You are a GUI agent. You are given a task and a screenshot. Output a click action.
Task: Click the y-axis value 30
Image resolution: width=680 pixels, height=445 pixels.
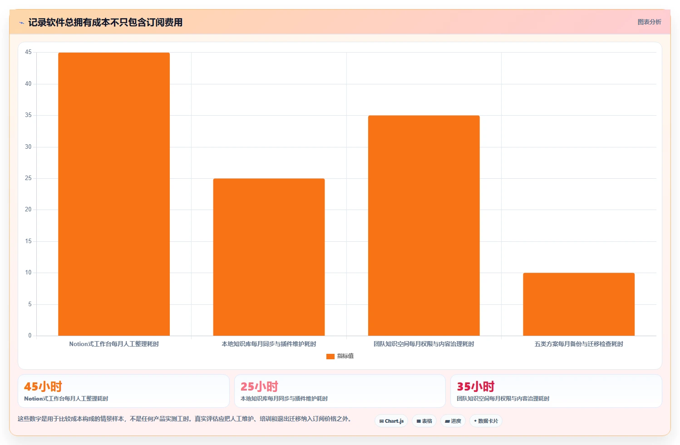[28, 147]
